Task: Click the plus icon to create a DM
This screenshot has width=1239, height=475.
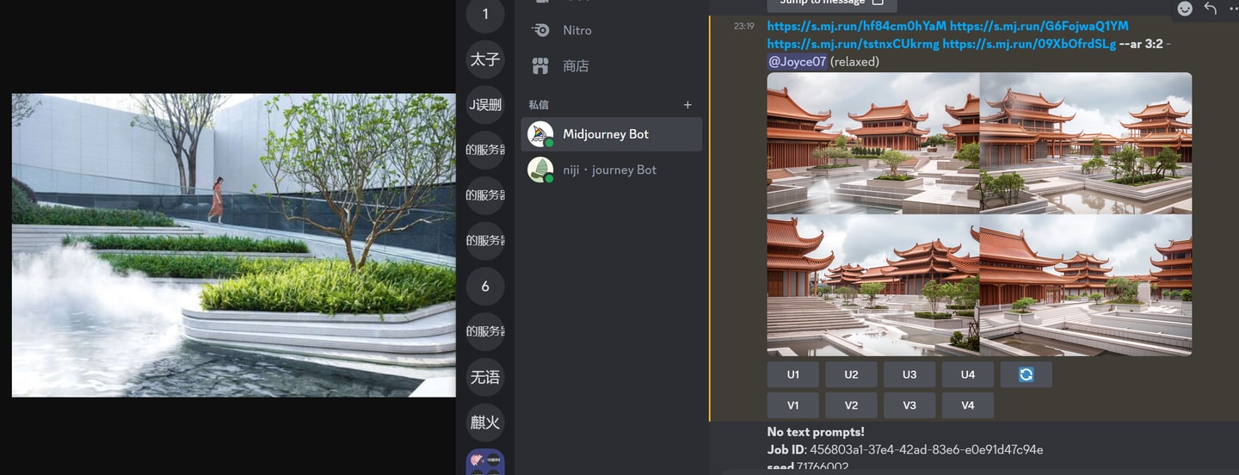Action: pyautogui.click(x=687, y=105)
